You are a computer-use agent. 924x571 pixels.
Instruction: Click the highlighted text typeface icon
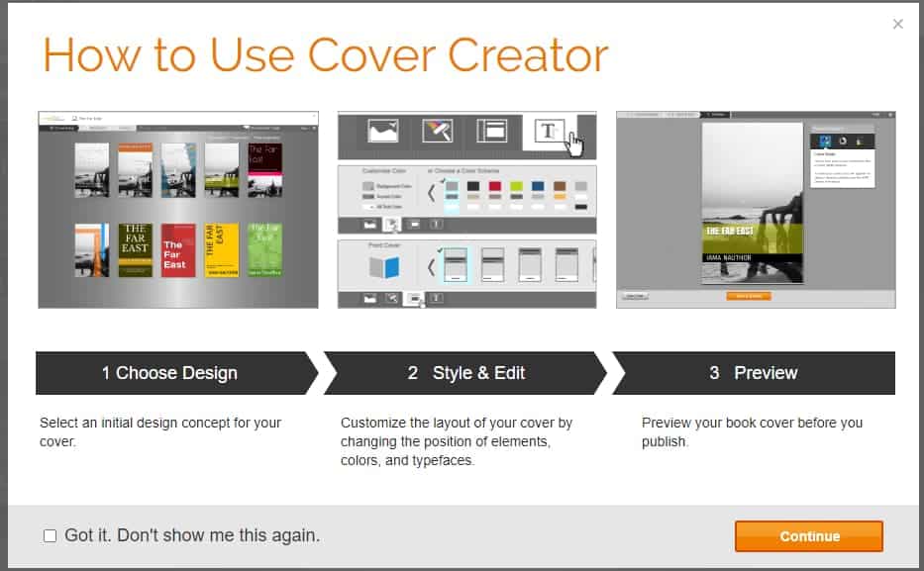pos(549,132)
